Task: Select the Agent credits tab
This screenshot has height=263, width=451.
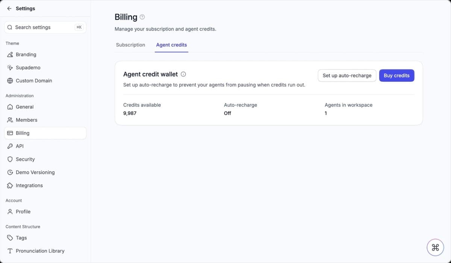Action: click(x=171, y=45)
